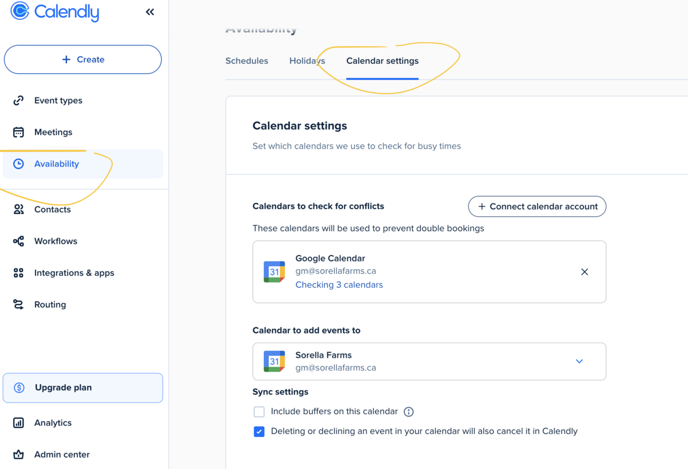Click the 'Sync settings' label
Viewport: 688px width, 469px height.
(280, 392)
